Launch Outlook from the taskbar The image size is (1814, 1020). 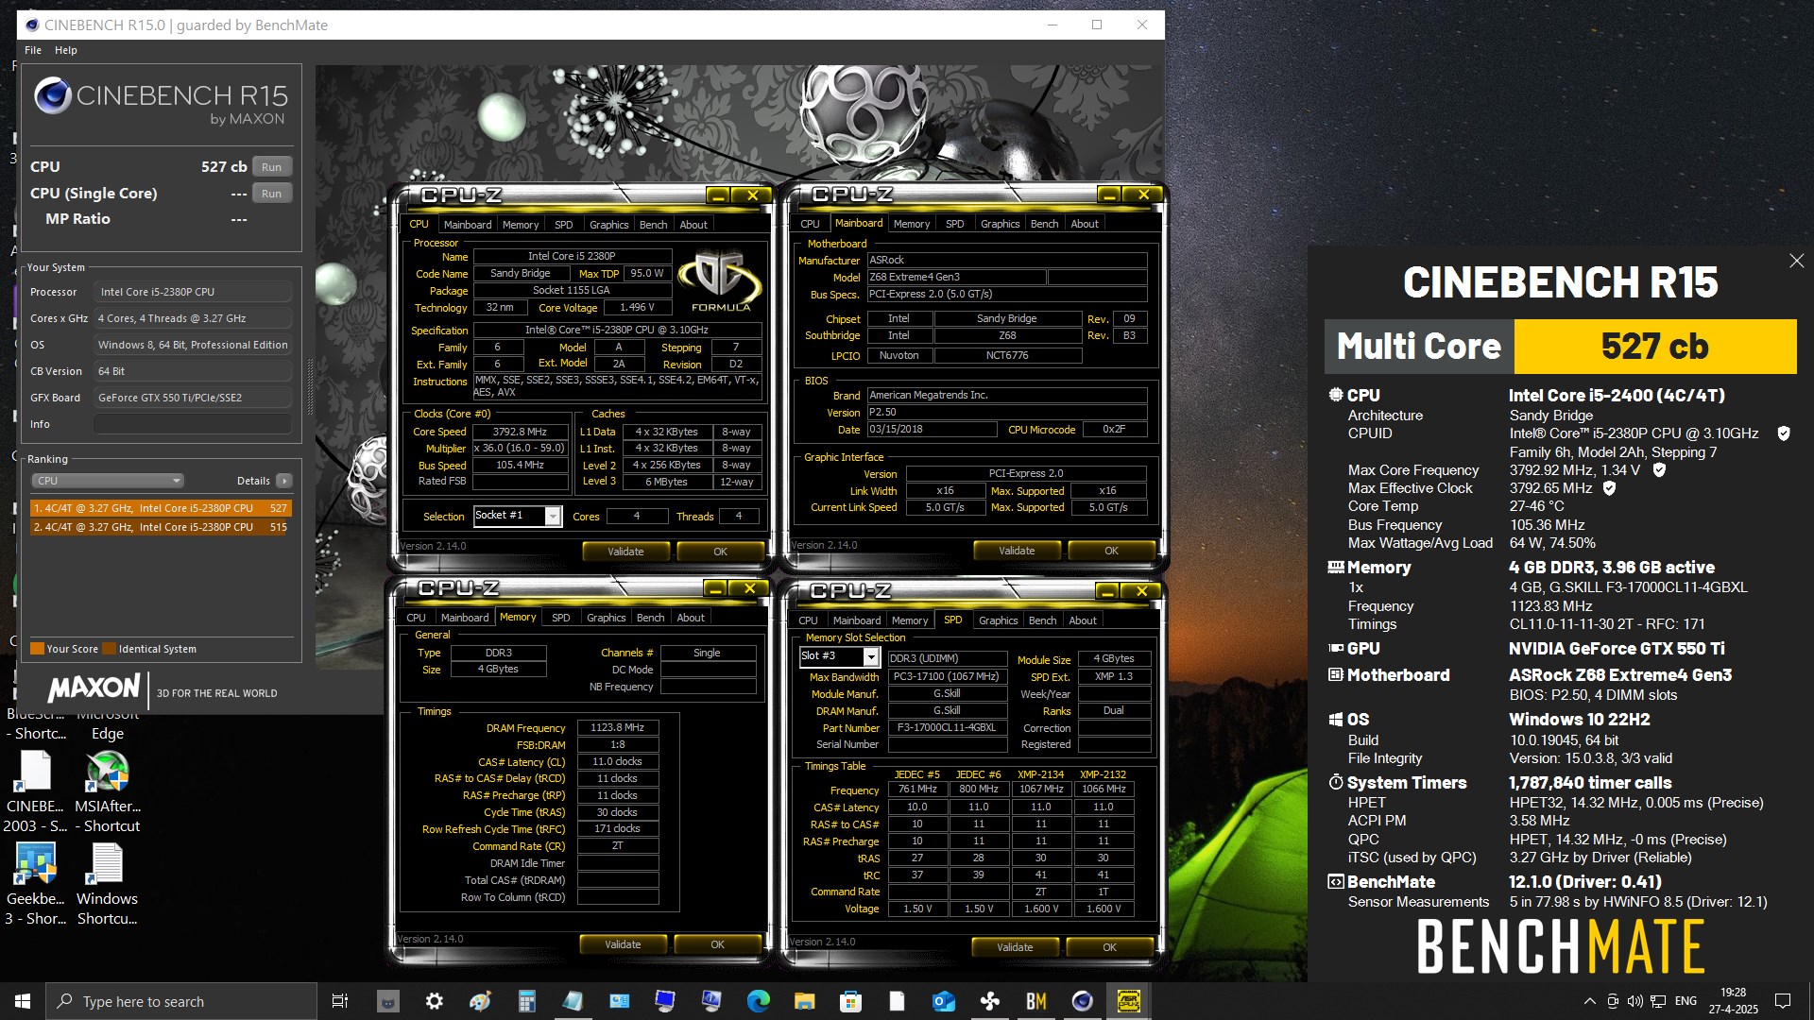click(943, 1001)
